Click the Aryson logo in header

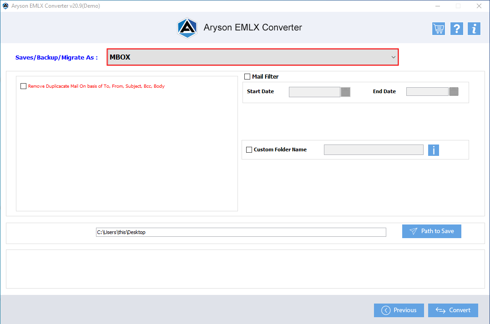pos(187,28)
